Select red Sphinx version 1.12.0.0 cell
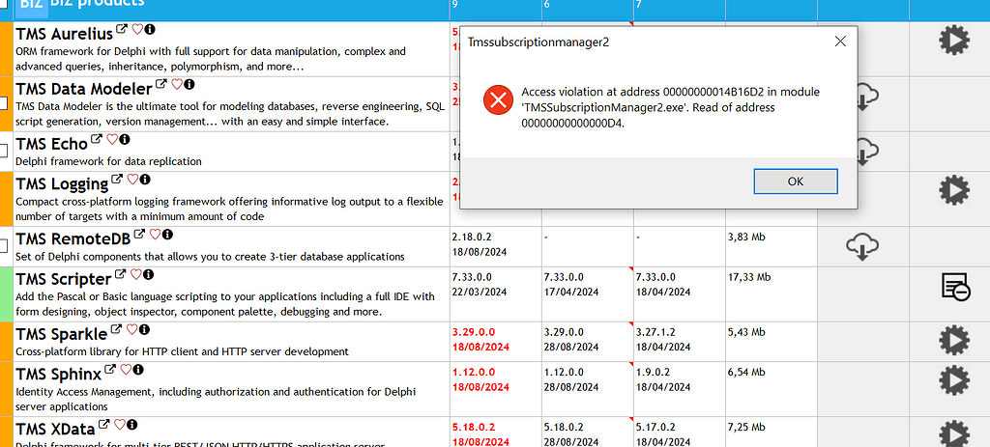The image size is (990, 447). (496, 388)
